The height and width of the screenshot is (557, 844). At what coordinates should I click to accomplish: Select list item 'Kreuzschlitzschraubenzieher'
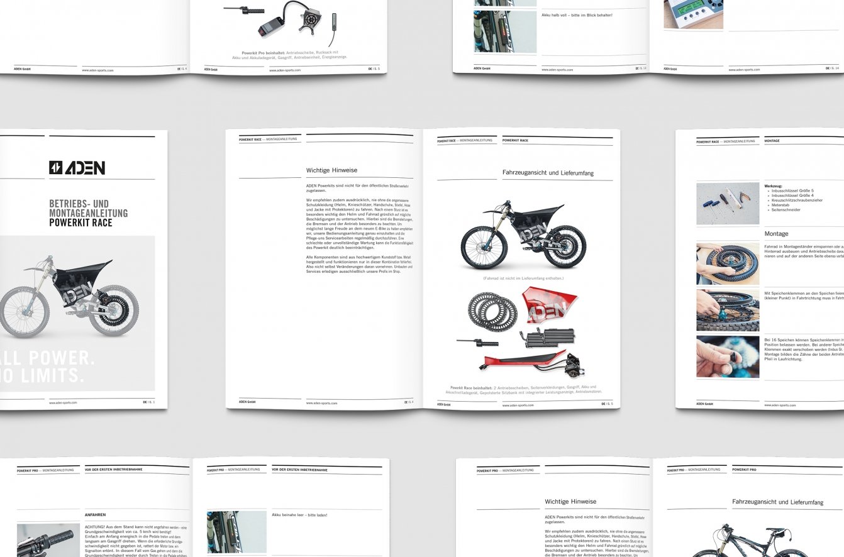coord(797,200)
